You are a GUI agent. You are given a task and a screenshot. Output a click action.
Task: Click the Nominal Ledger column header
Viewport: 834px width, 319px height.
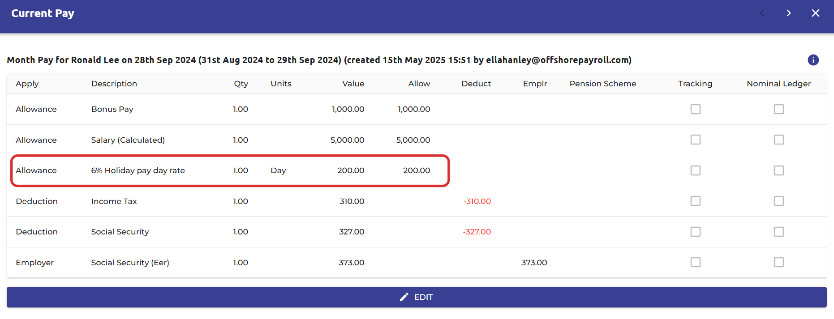778,84
